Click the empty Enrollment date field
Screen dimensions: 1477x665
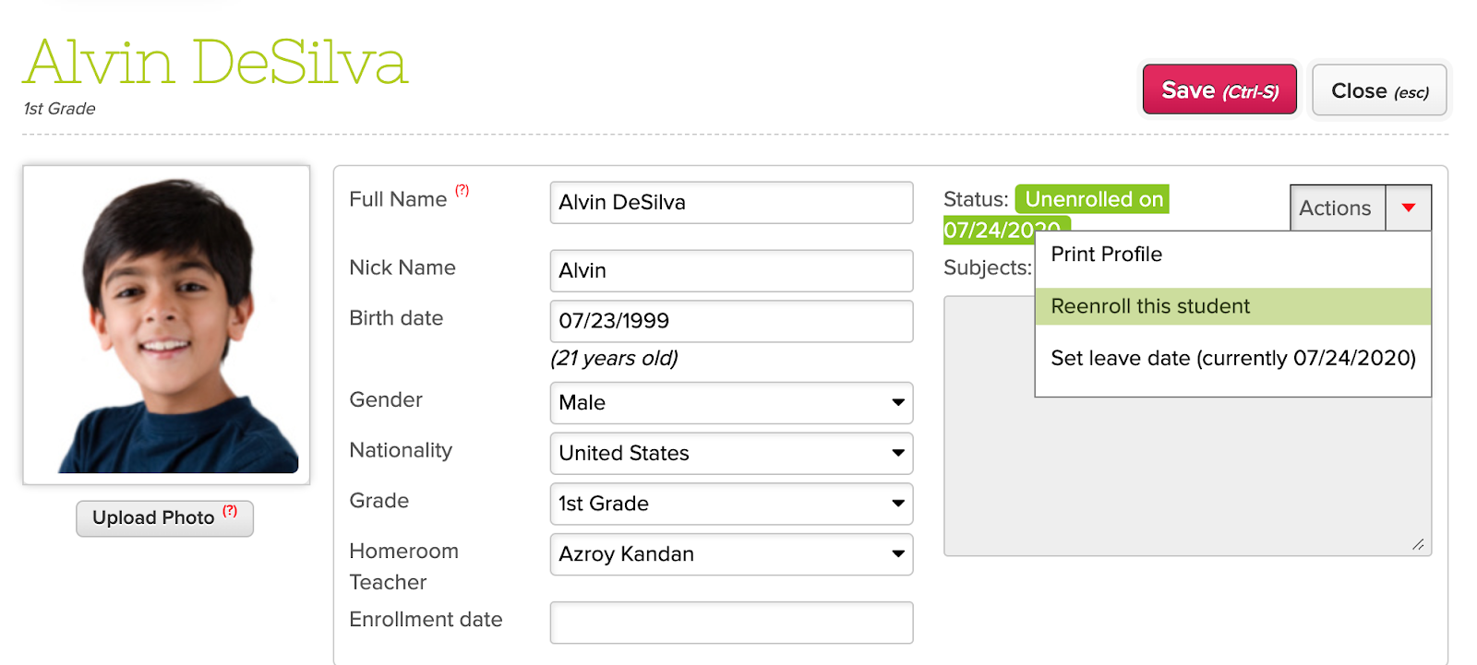(x=731, y=623)
